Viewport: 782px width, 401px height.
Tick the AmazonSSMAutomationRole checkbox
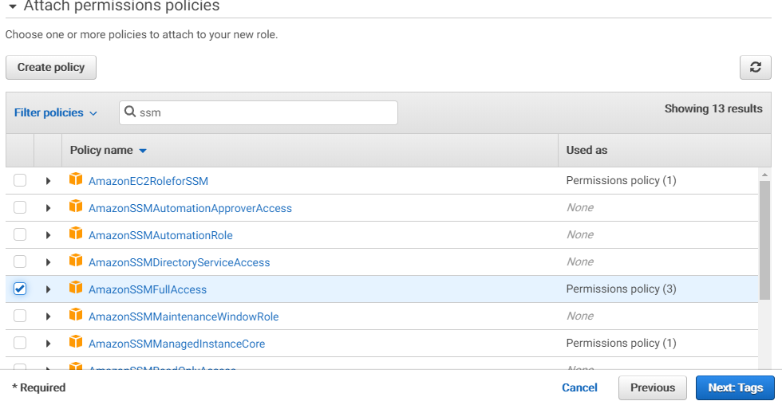(20, 234)
